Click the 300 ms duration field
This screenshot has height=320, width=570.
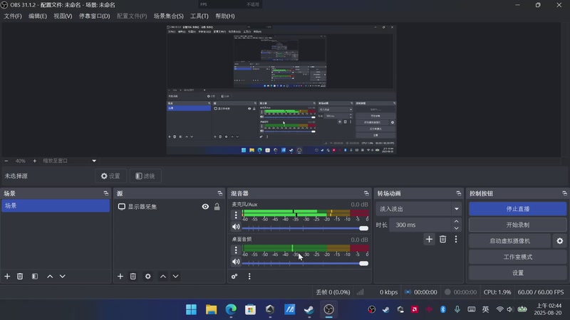(x=420, y=225)
